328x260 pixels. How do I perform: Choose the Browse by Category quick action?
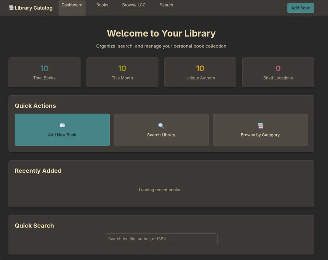pos(260,130)
